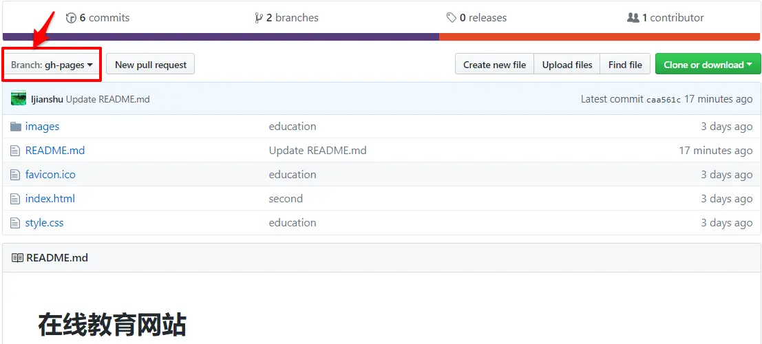Click the branches fork icon

click(x=259, y=18)
